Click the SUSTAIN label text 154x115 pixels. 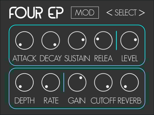click(77, 58)
